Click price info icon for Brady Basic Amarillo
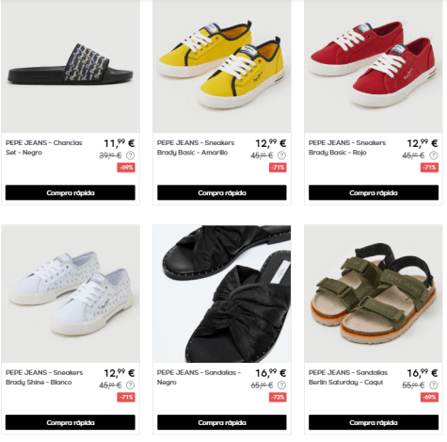 point(281,156)
